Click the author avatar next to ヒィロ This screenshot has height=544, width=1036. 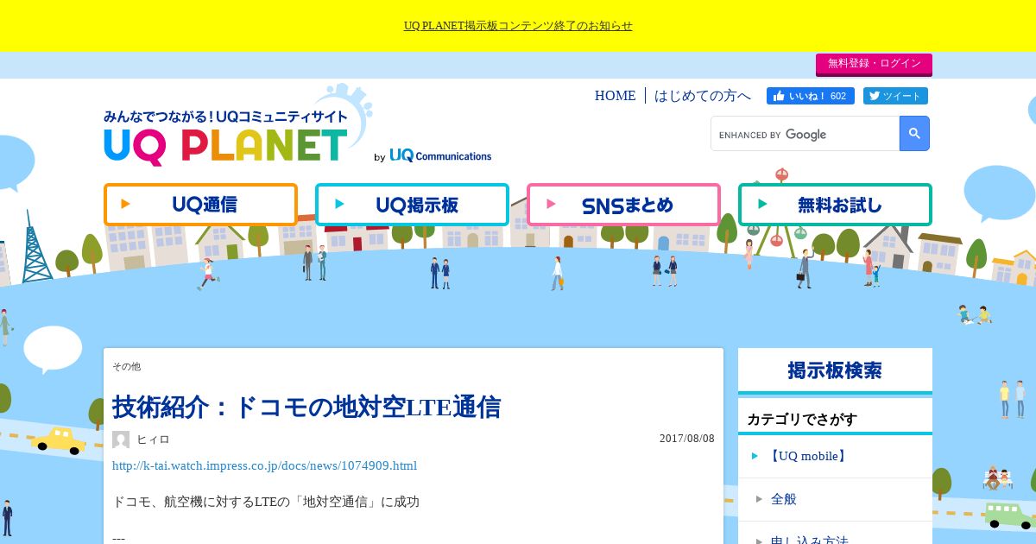[121, 440]
